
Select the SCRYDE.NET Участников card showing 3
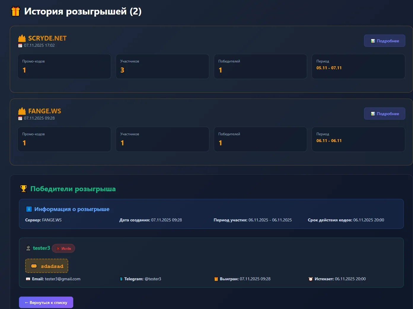162,67
